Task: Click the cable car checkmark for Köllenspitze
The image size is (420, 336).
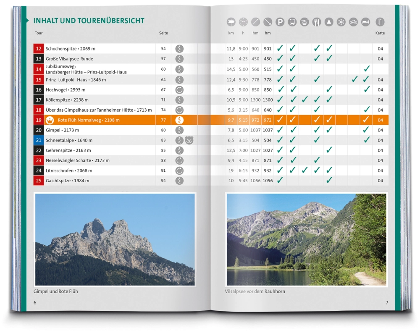Action: pyautogui.click(x=305, y=100)
